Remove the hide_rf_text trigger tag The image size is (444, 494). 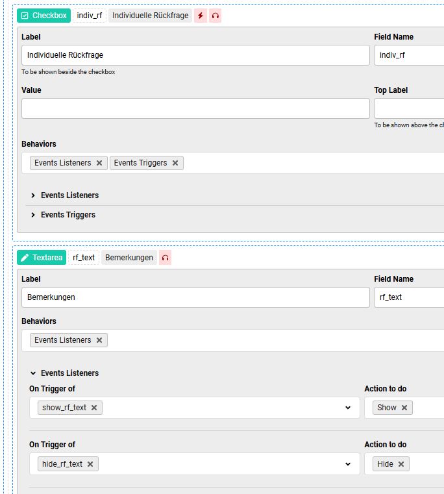(90, 464)
